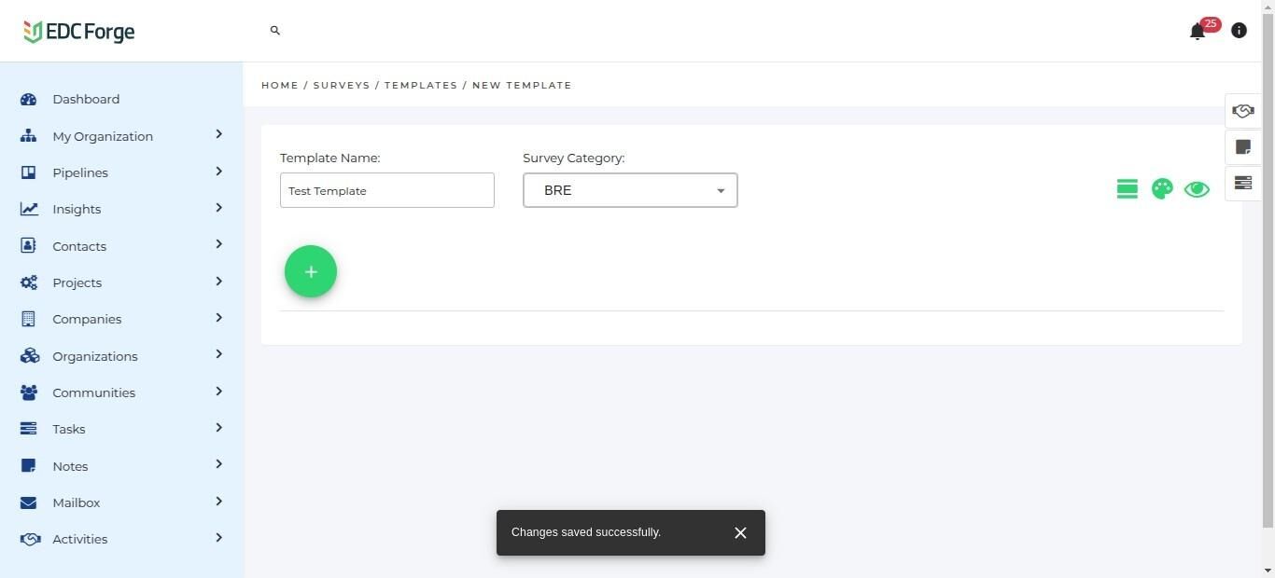This screenshot has width=1275, height=578.
Task: Open the Mailbox sidebar item
Action: pyautogui.click(x=77, y=502)
